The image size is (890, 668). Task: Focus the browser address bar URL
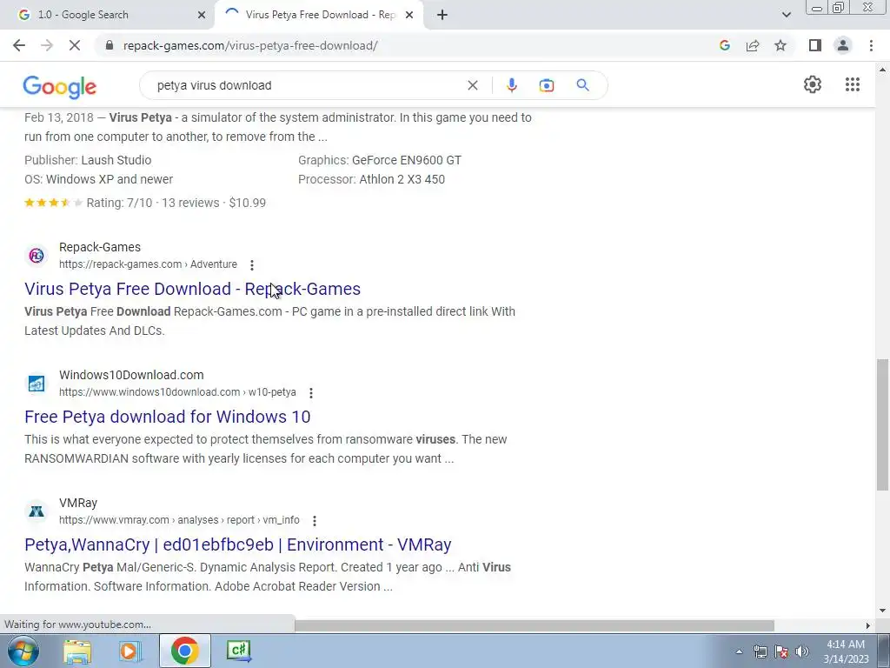(250, 45)
